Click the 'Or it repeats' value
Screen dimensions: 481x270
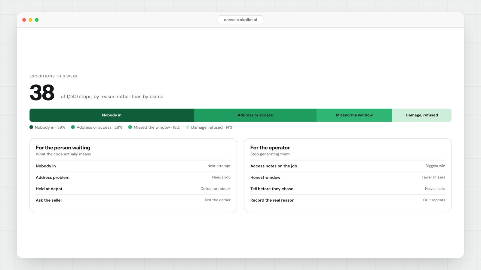pyautogui.click(x=434, y=200)
